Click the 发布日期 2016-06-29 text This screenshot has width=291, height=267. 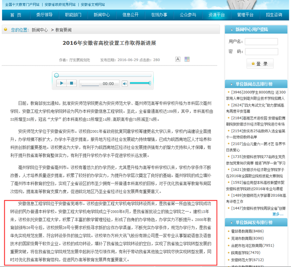tap(119, 60)
